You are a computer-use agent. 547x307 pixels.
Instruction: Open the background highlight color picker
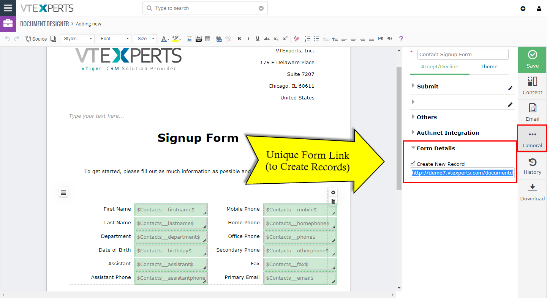pos(177,39)
